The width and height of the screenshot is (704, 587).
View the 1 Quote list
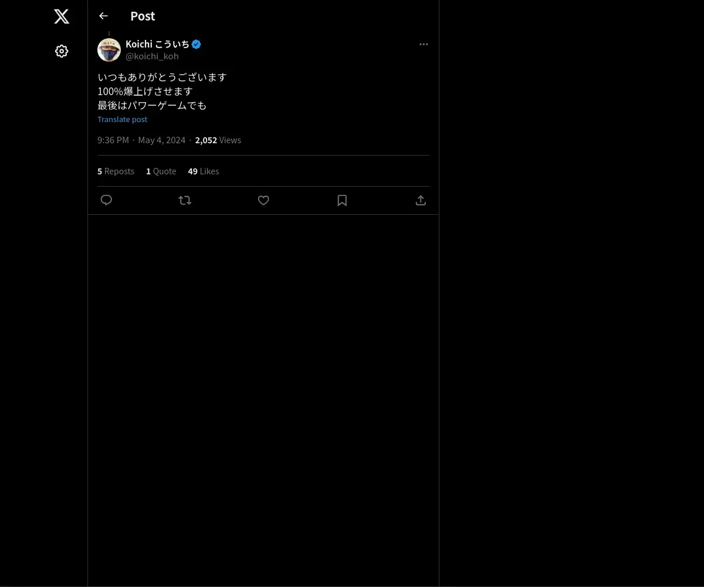tap(161, 171)
